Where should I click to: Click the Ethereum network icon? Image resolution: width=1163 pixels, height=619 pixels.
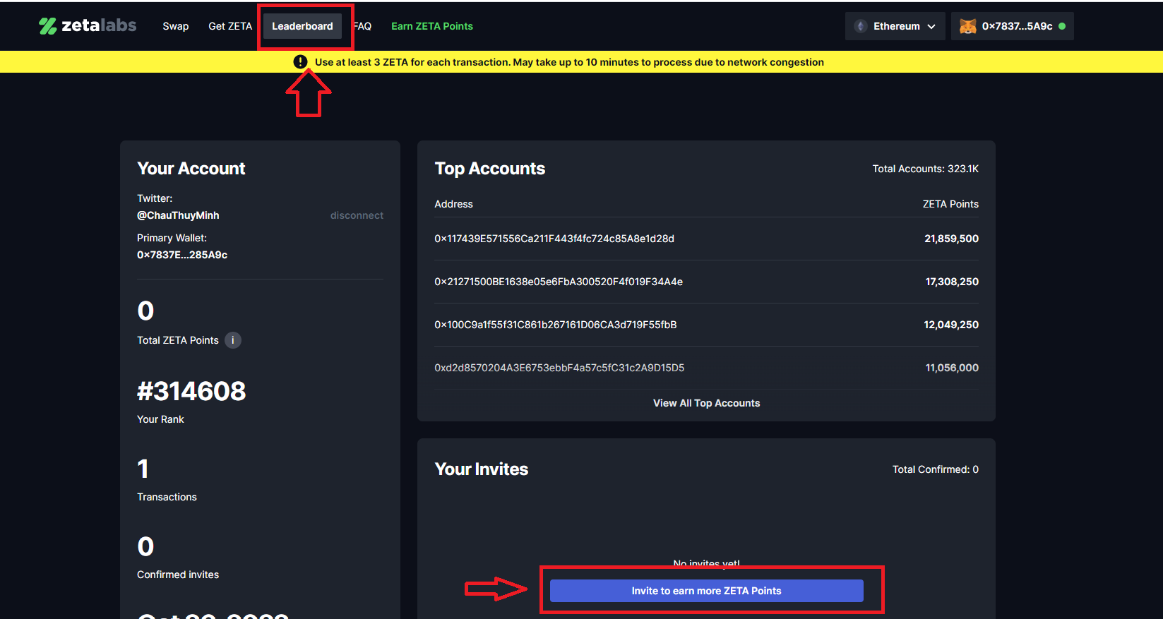click(860, 26)
